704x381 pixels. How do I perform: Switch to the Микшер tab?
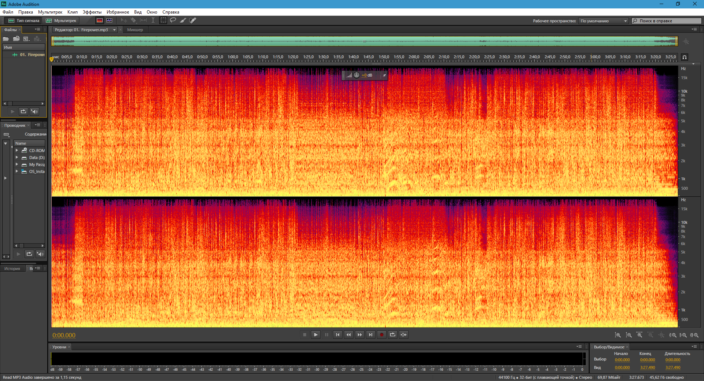135,30
